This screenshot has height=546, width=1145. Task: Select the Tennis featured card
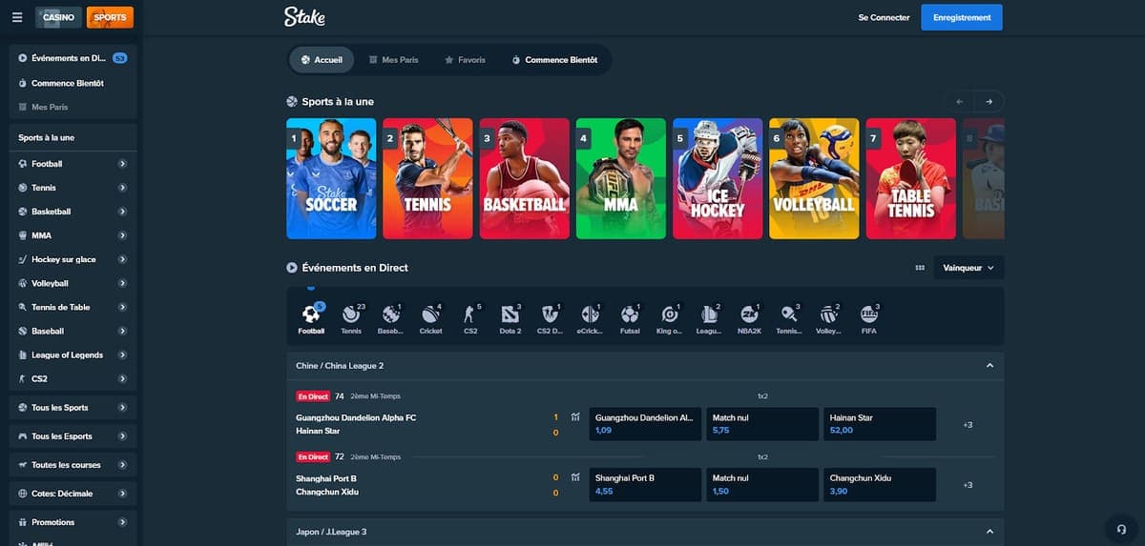(427, 178)
